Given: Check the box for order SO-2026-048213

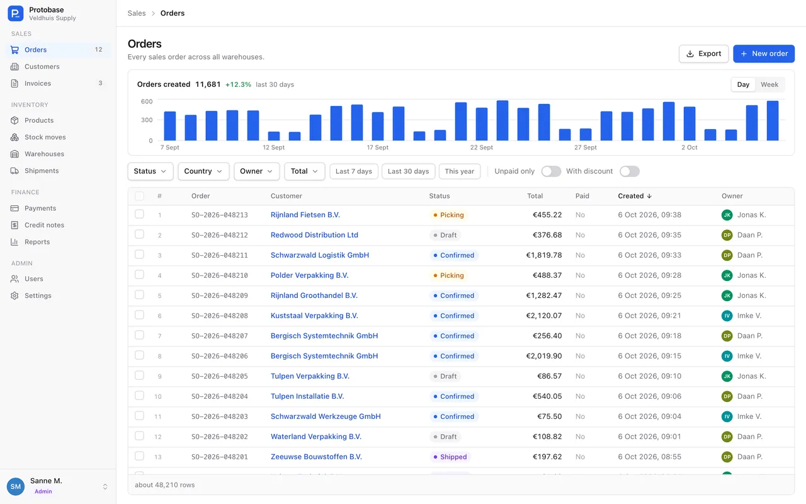Looking at the screenshot, I should [139, 214].
